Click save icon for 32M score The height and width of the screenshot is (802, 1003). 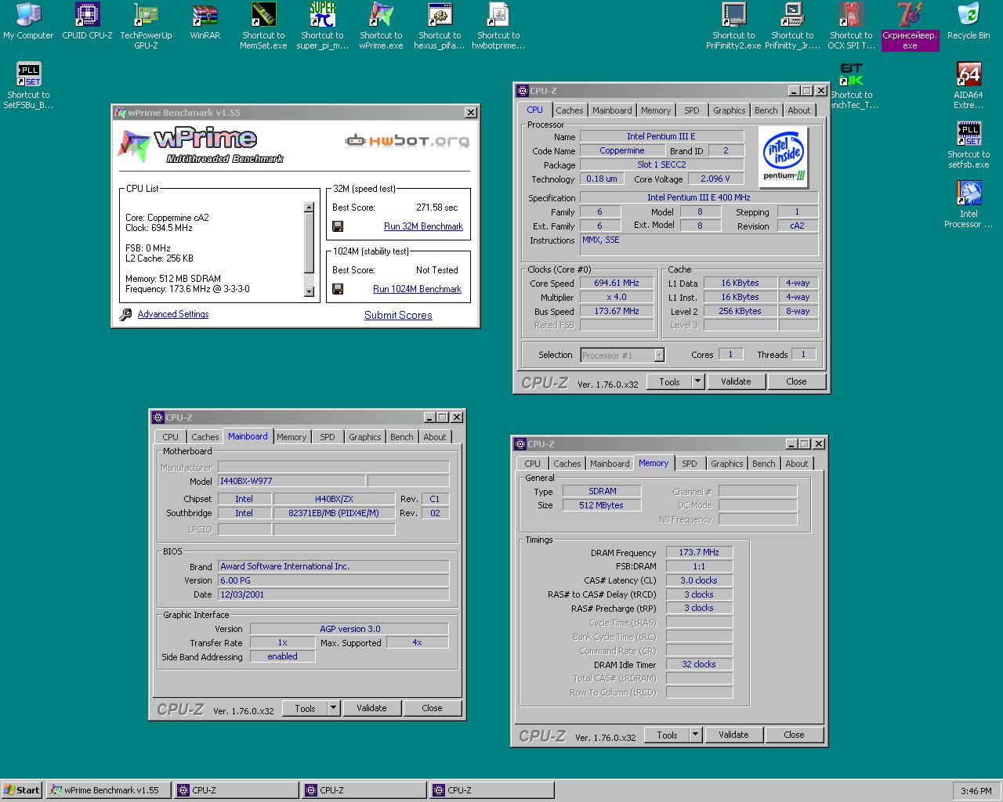[x=338, y=226]
